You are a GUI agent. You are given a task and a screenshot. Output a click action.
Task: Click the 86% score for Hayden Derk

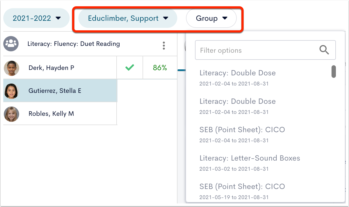coord(160,68)
